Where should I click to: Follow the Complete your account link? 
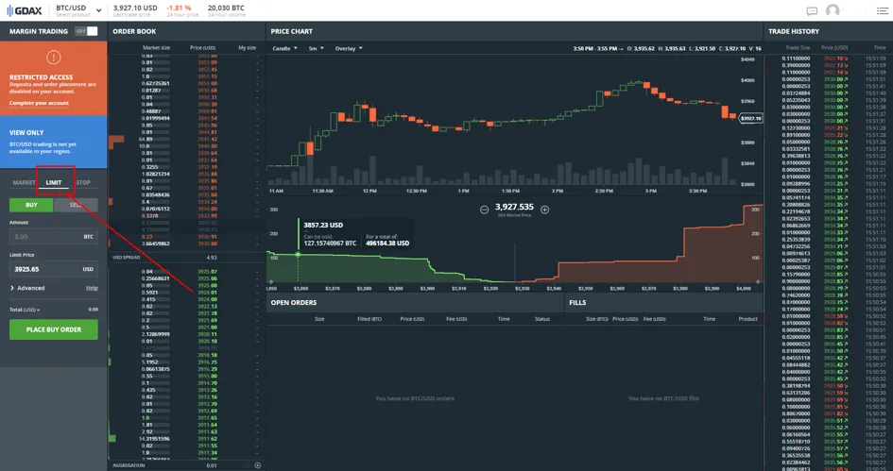(39, 103)
